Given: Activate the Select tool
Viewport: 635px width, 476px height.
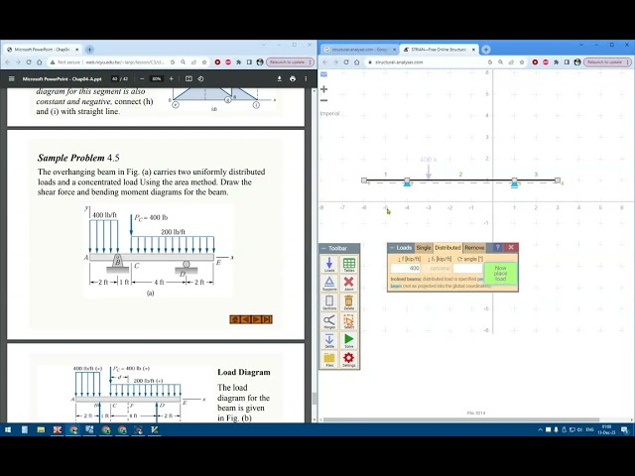Looking at the screenshot, I should click(x=348, y=321).
